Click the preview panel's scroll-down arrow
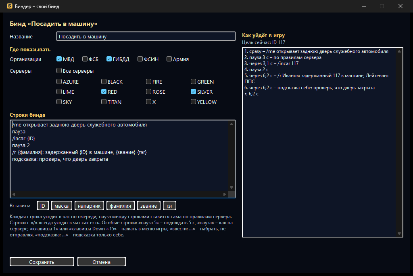 (x=399, y=234)
